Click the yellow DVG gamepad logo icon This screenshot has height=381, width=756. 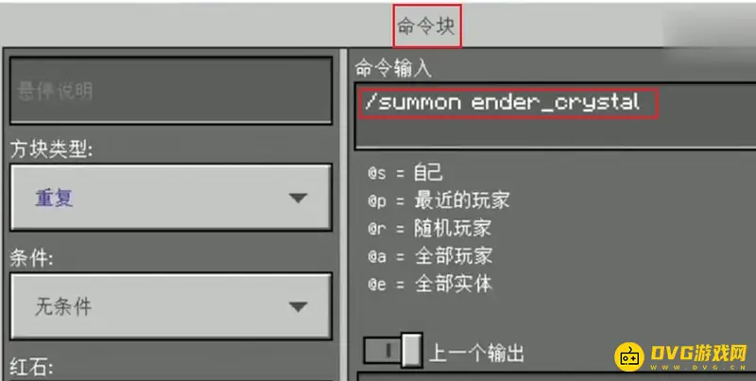pos(629,356)
